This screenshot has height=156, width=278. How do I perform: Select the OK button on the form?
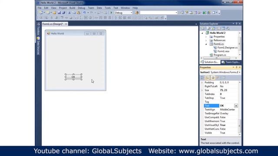73,77
